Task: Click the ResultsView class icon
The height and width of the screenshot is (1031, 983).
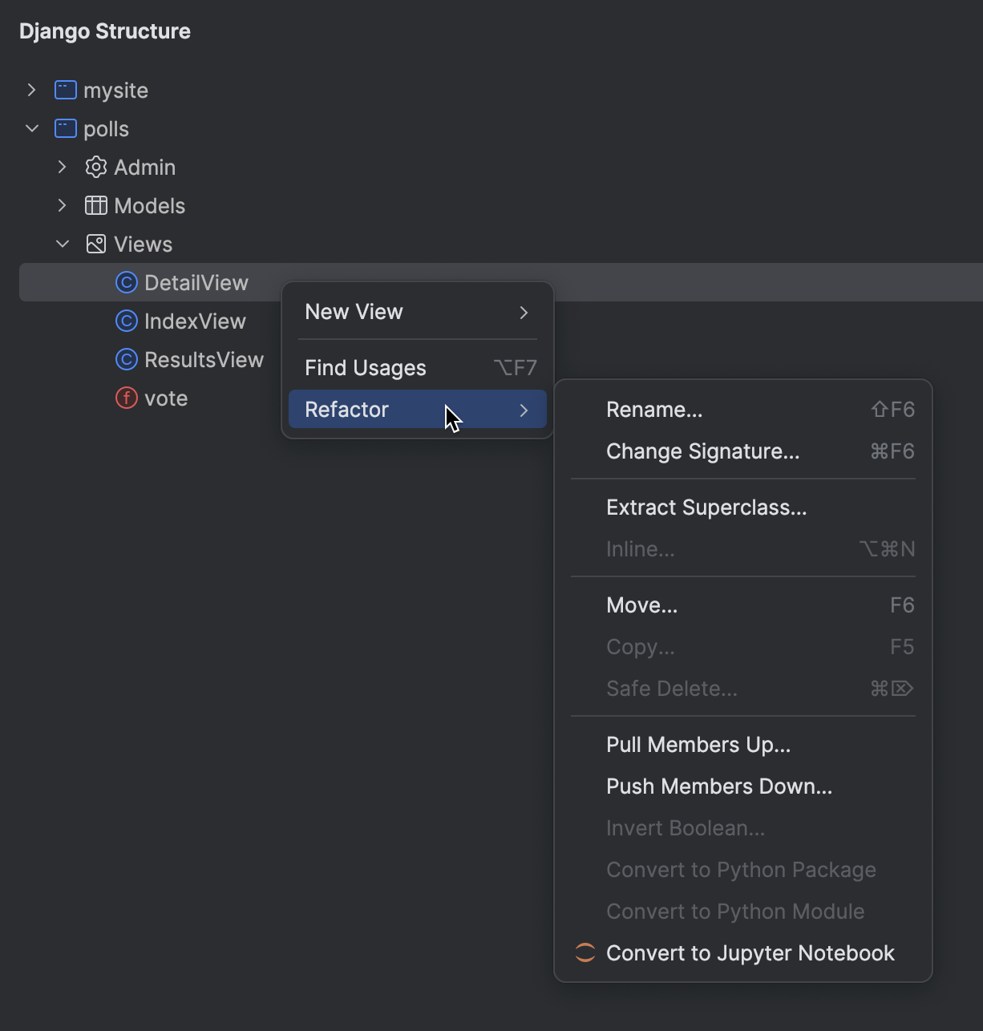Action: click(x=127, y=359)
